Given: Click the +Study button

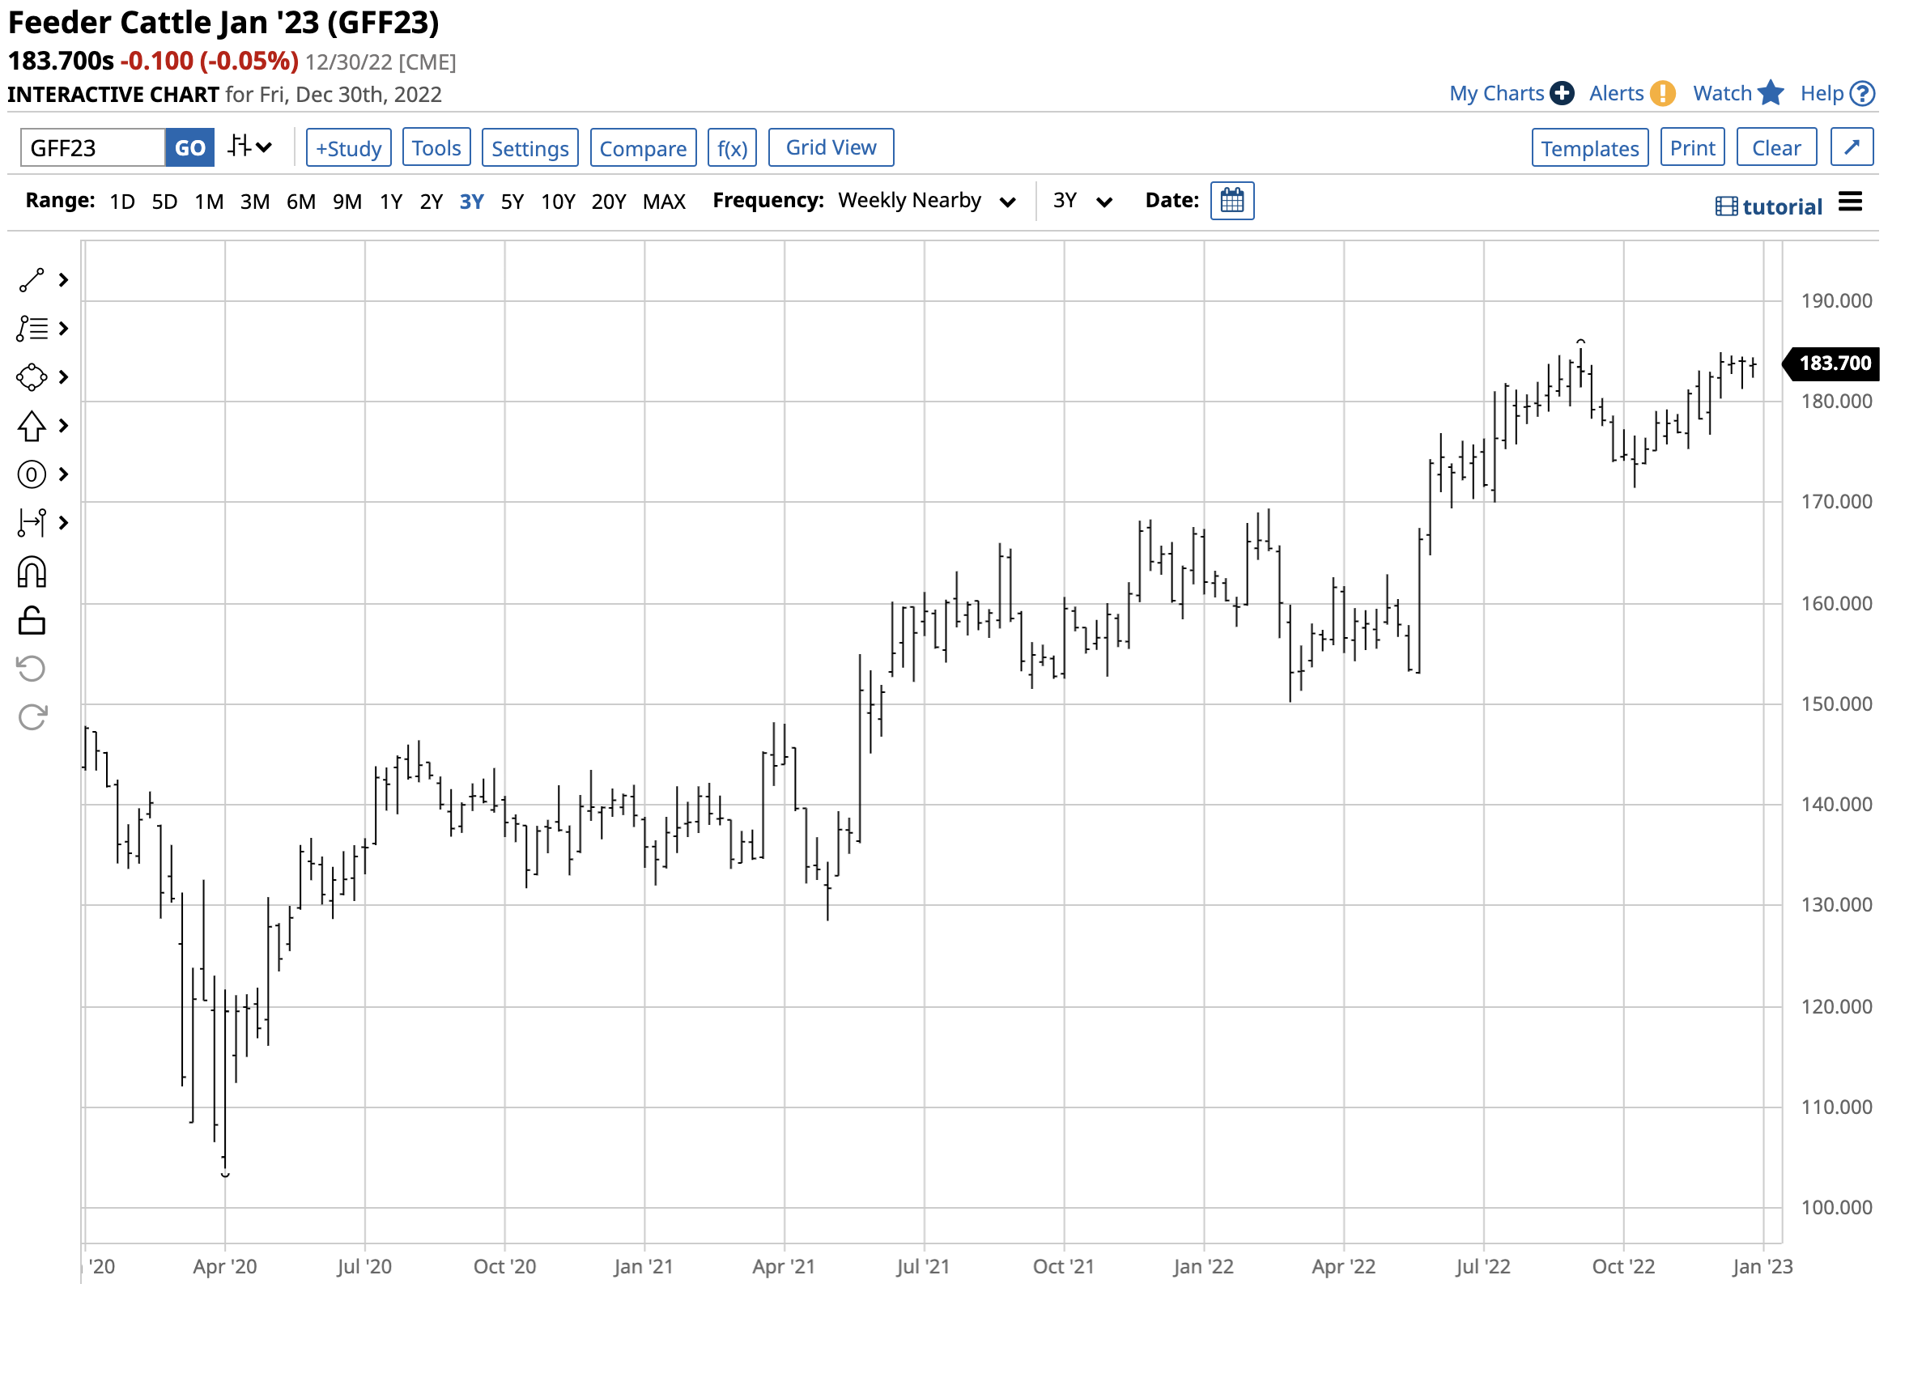Looking at the screenshot, I should pyautogui.click(x=348, y=148).
